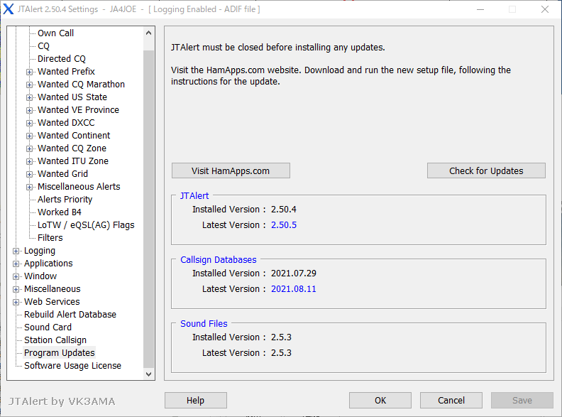Select Window in settings tree
Image resolution: width=562 pixels, height=417 pixels.
pyautogui.click(x=40, y=276)
